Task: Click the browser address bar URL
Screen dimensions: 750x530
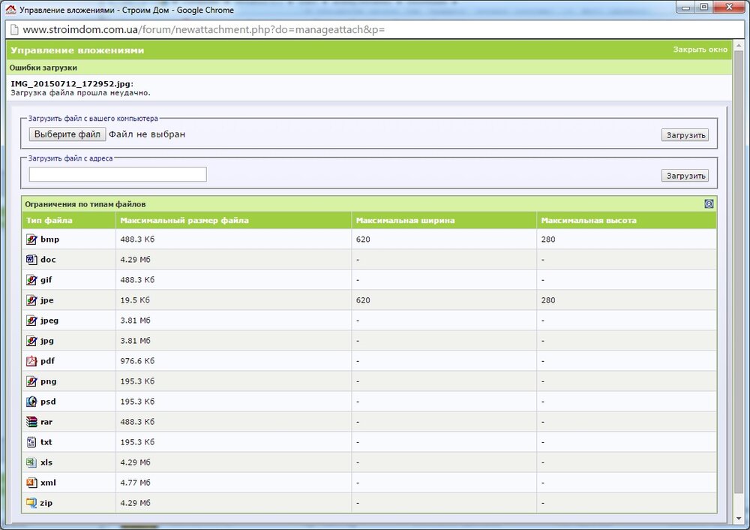Action: pos(202,30)
